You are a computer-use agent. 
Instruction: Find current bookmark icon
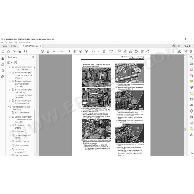[x=16, y=62]
